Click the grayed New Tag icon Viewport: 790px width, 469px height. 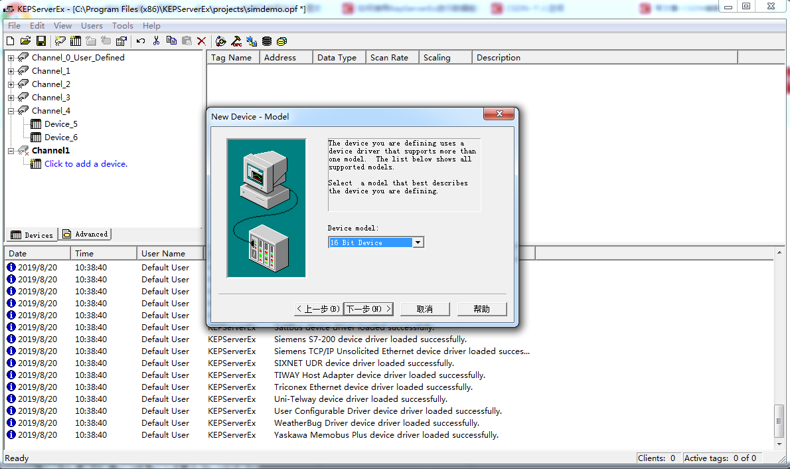click(106, 41)
